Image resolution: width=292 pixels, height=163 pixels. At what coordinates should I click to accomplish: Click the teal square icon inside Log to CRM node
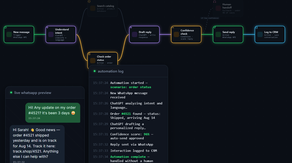tap(260, 34)
